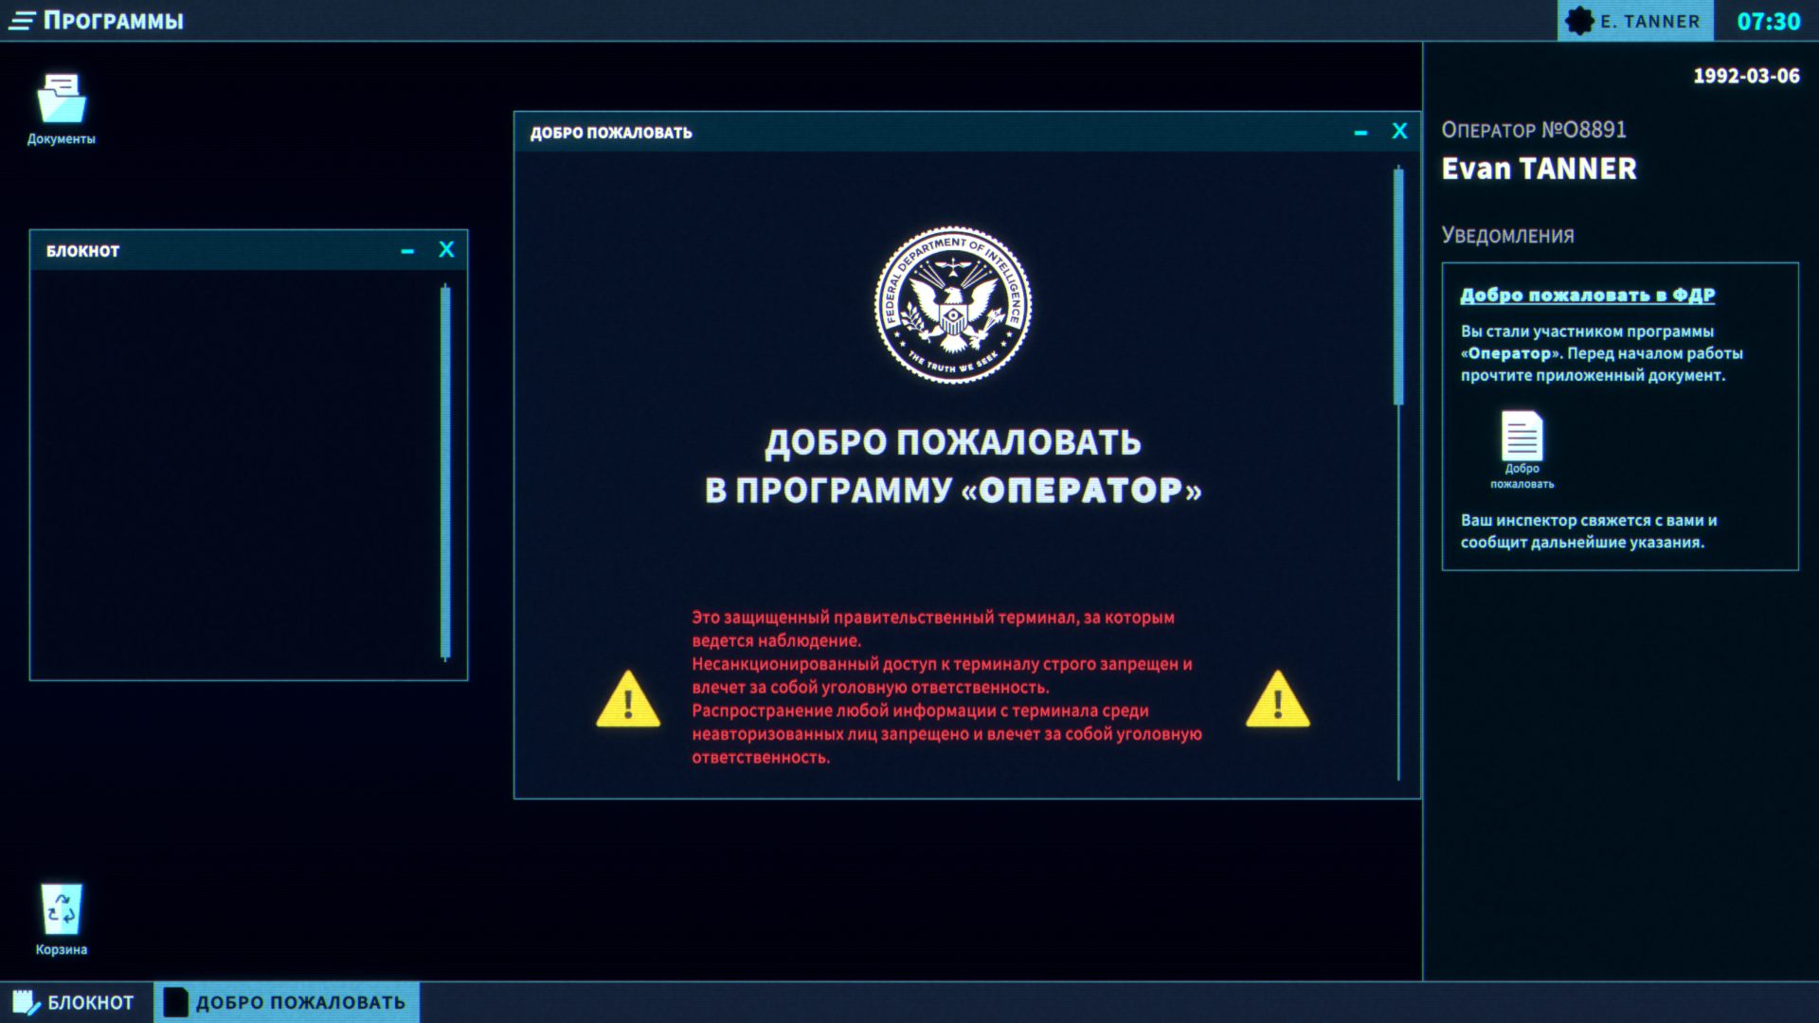Click the user badge icon beside E. TANNER

click(1579, 21)
